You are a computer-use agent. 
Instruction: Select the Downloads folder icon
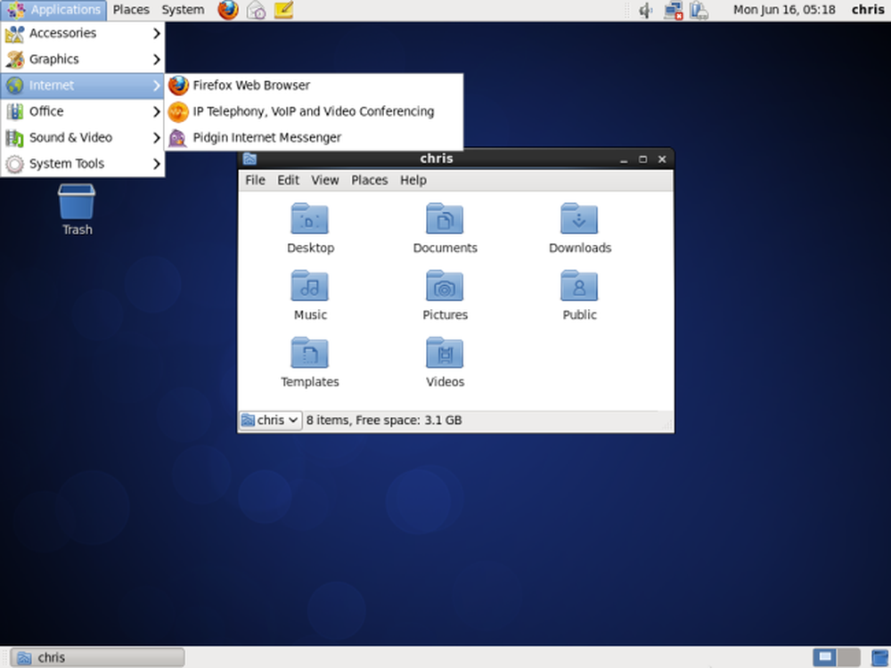pyautogui.click(x=580, y=228)
